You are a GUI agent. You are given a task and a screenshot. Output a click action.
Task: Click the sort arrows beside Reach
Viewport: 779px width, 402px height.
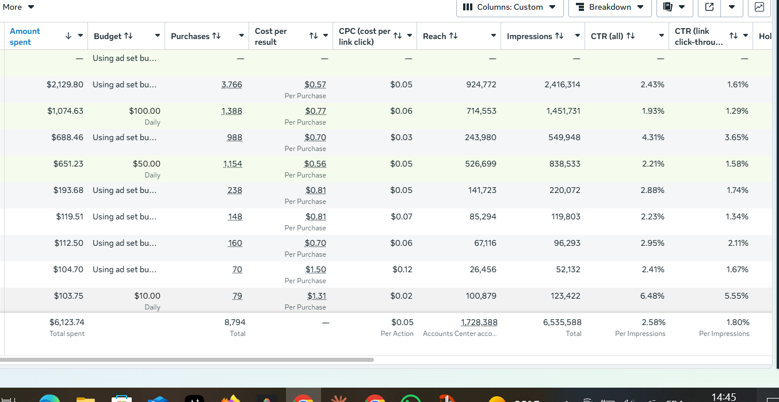point(453,36)
